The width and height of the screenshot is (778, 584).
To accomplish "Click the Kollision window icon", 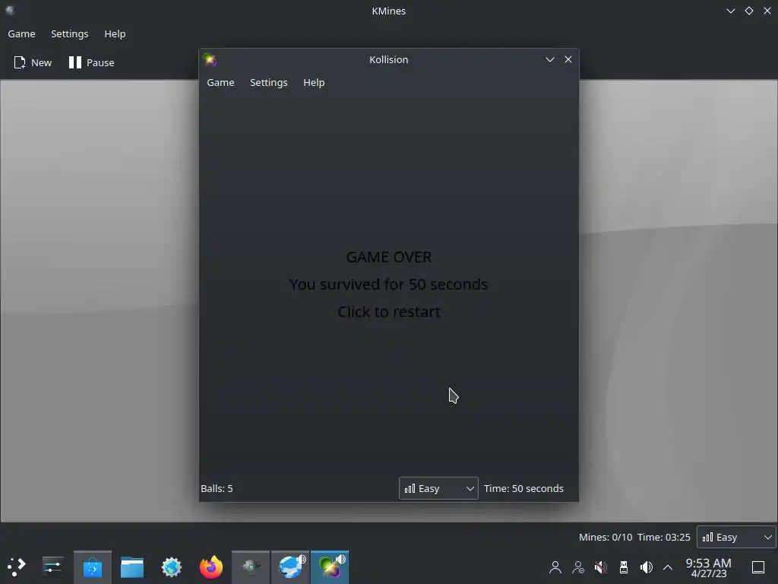I will pyautogui.click(x=210, y=59).
